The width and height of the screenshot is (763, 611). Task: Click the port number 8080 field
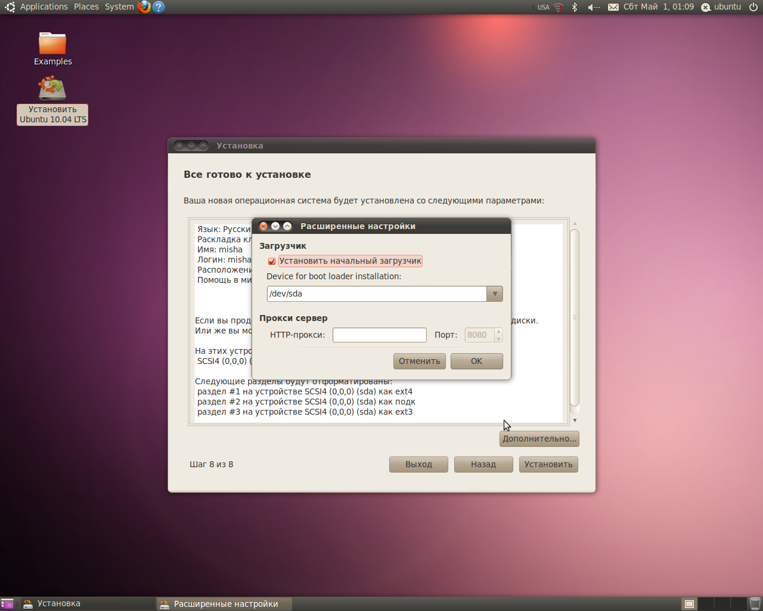coord(480,335)
